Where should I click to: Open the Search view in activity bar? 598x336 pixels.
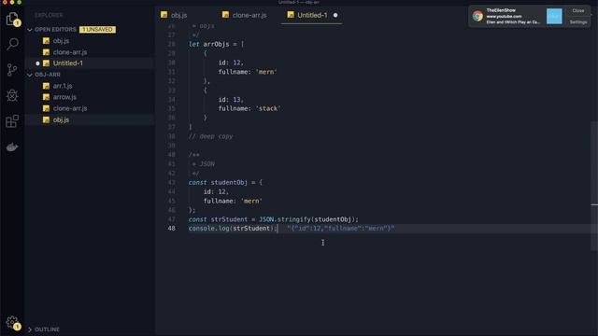pos(12,44)
